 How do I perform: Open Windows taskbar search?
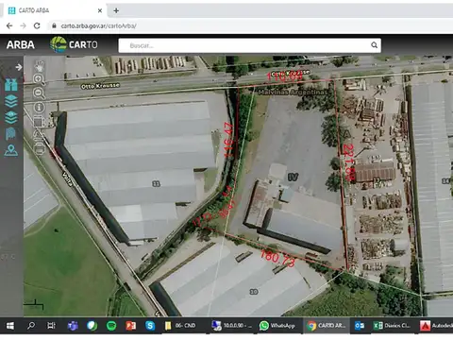pyautogui.click(x=31, y=326)
